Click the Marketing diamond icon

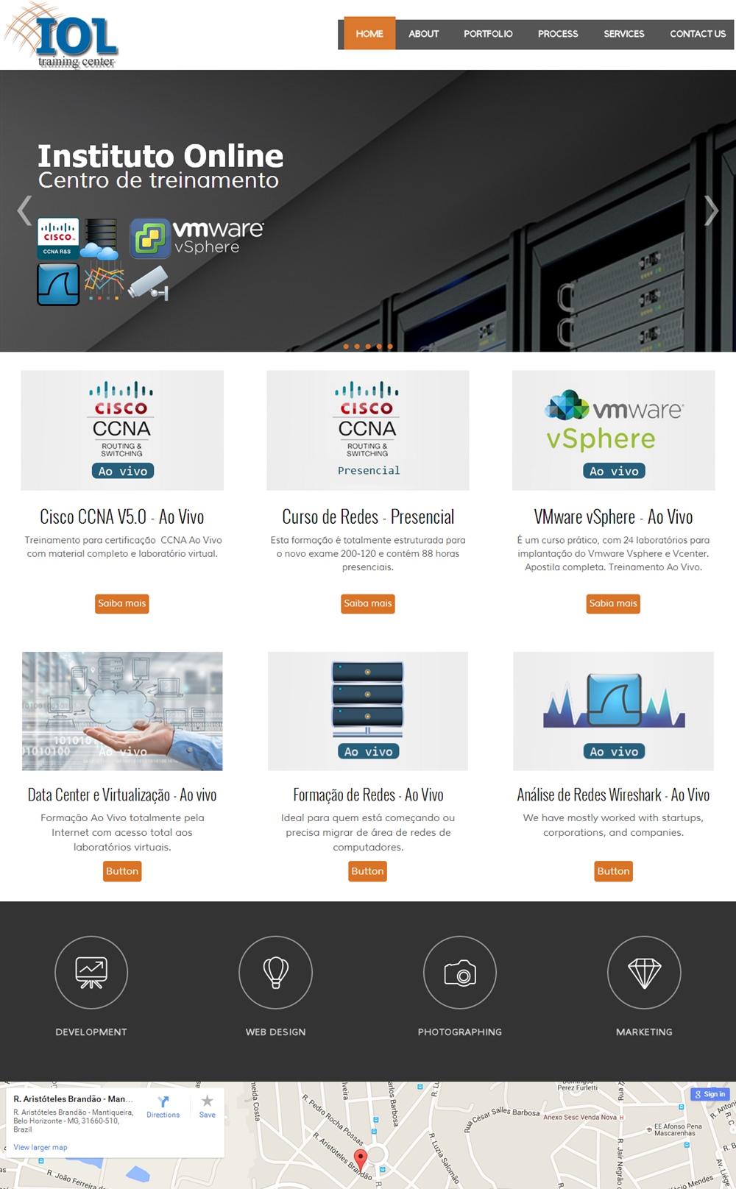pyautogui.click(x=644, y=973)
